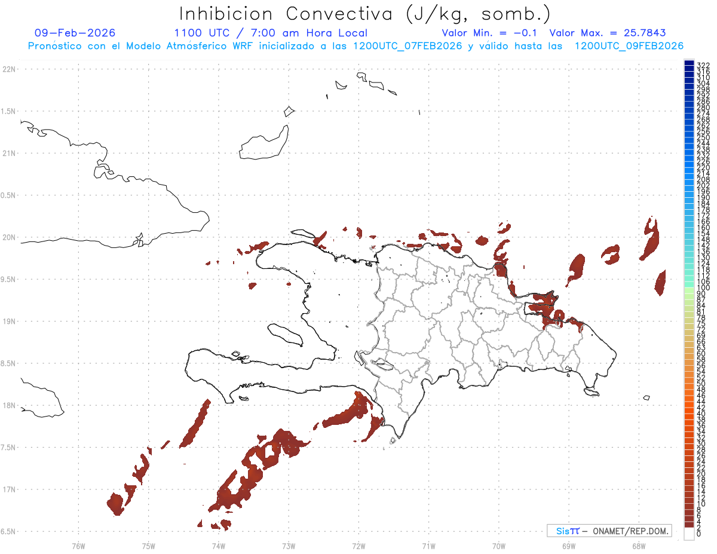
Task: Click the Great Inagua island outline
Action: [263, 142]
